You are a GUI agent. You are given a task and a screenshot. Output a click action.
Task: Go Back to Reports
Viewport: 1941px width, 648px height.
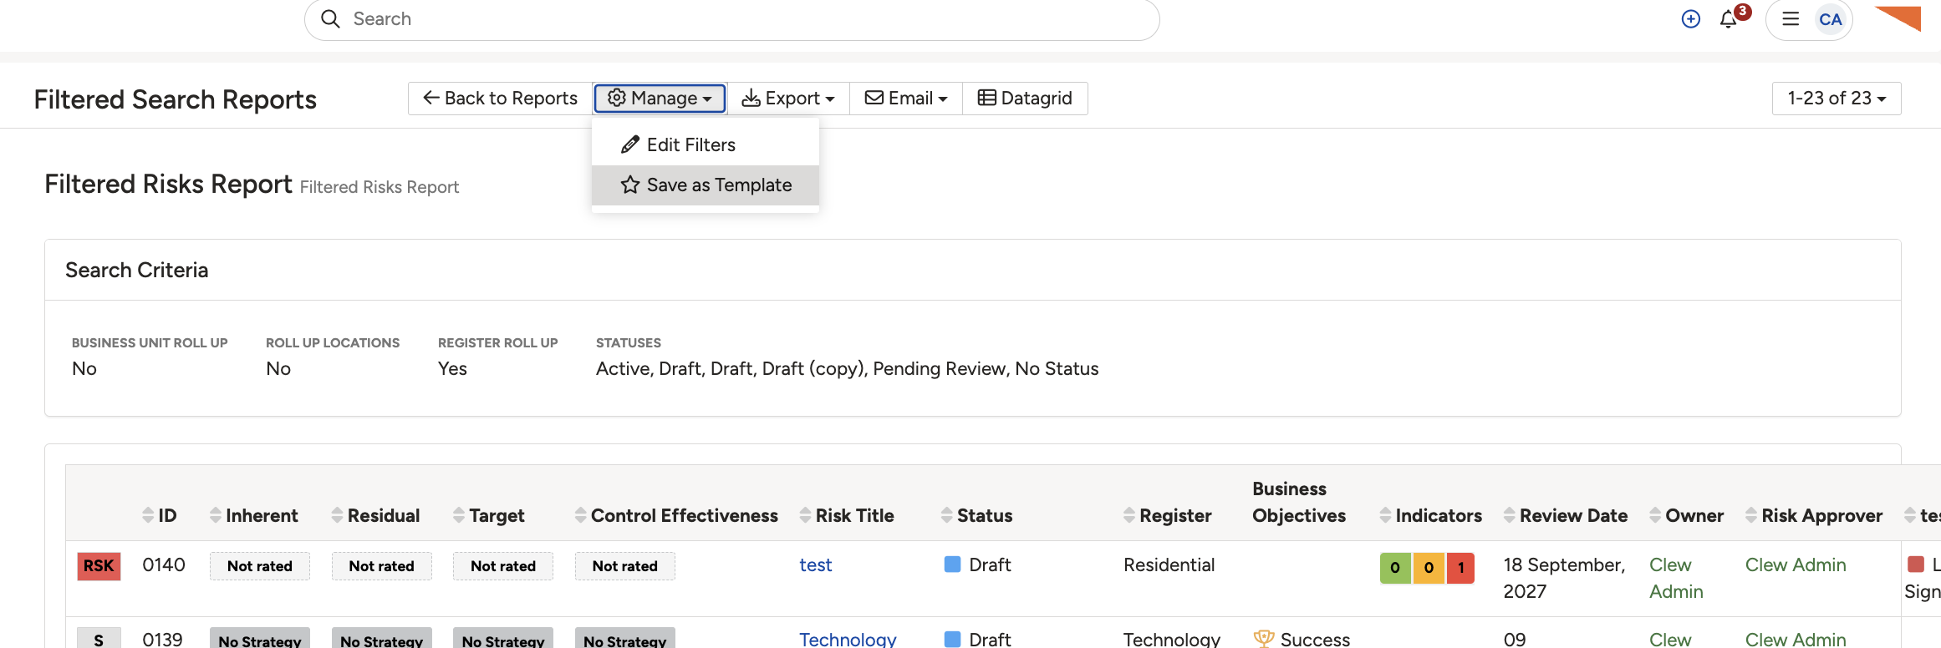[500, 98]
